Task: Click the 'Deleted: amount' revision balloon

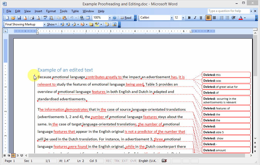Action: [x=226, y=150]
